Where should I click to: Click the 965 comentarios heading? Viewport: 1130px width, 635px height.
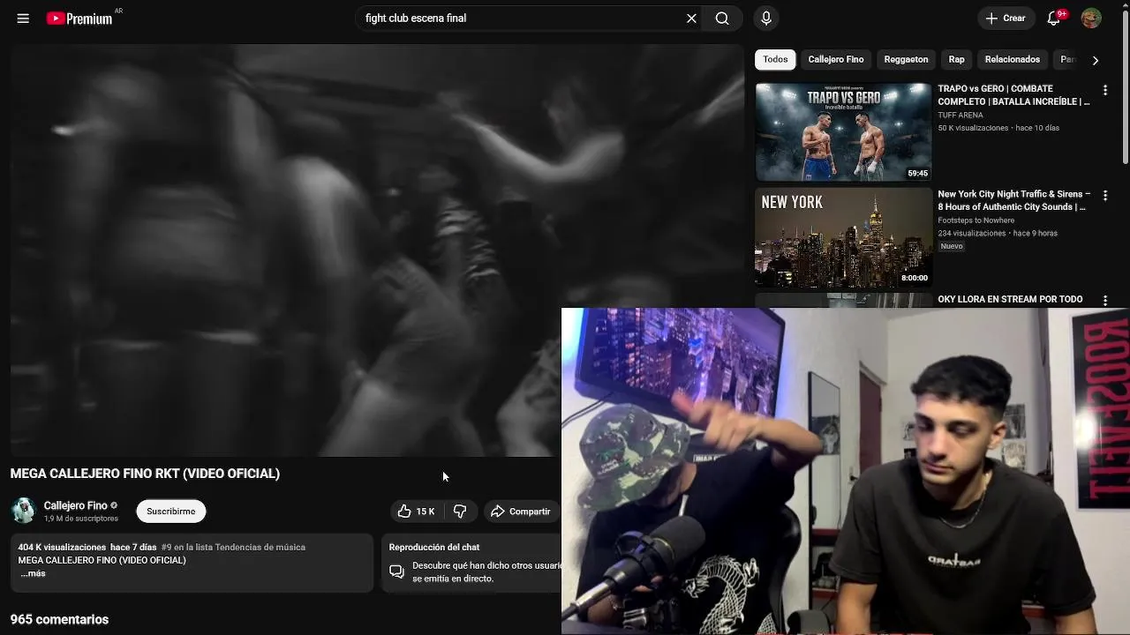click(59, 619)
